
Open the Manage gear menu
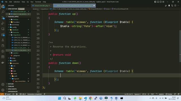coord(3,90)
